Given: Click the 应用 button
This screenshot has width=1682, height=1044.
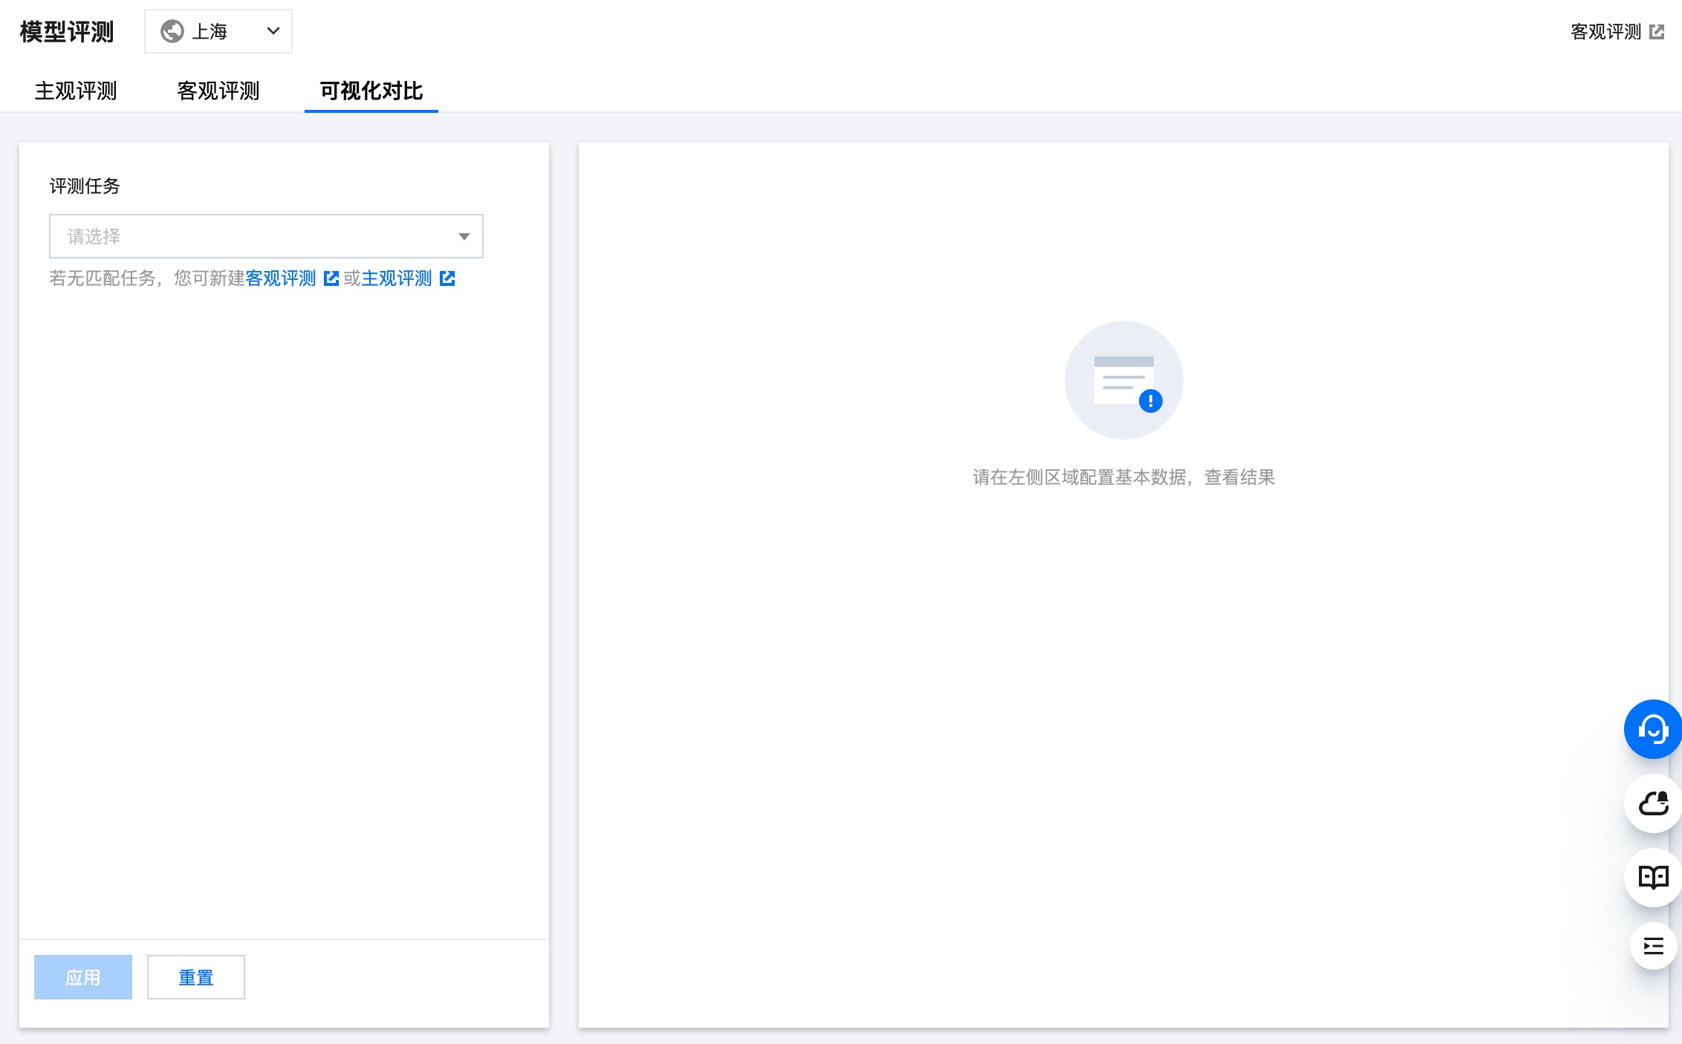Looking at the screenshot, I should tap(83, 977).
